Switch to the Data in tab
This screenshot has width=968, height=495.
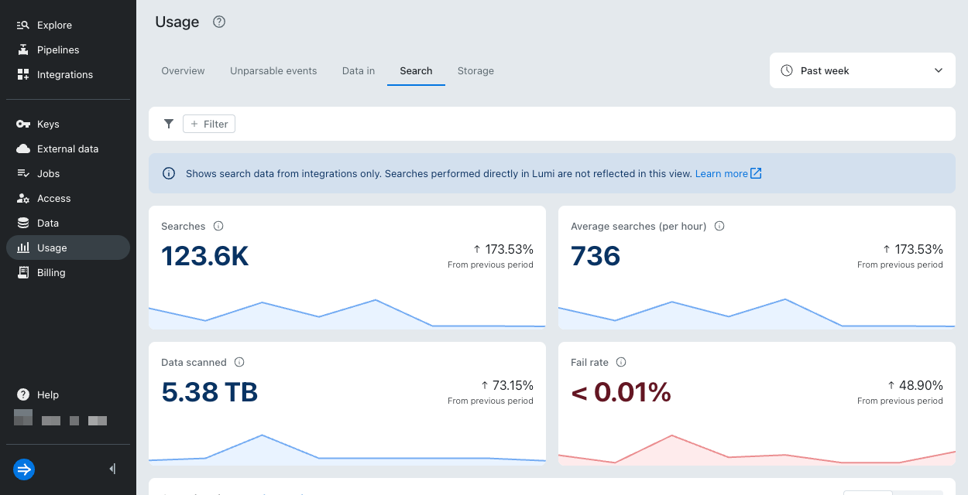click(359, 70)
